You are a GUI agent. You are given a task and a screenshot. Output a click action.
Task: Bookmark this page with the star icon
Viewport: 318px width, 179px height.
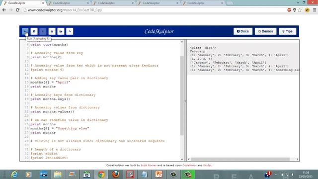pyautogui.click(x=300, y=10)
